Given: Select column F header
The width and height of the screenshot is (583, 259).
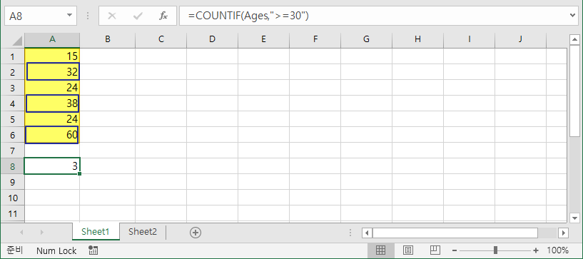Looking at the screenshot, I should click(x=315, y=39).
